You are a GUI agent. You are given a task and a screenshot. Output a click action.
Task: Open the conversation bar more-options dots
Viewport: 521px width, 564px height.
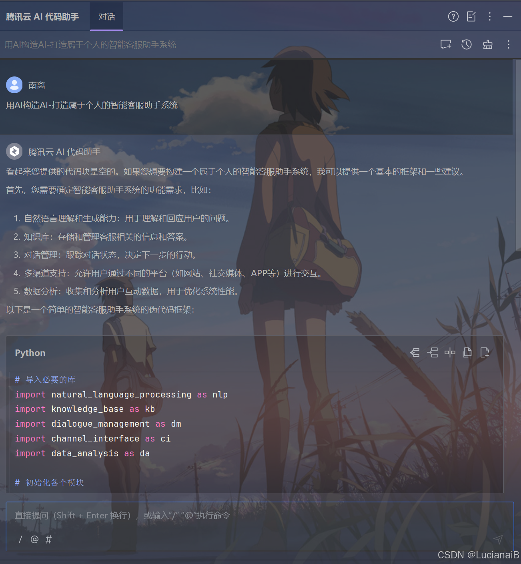click(x=509, y=44)
